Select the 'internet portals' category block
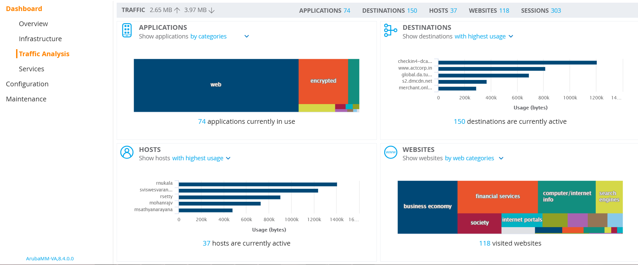The height and width of the screenshot is (265, 638). point(522,220)
